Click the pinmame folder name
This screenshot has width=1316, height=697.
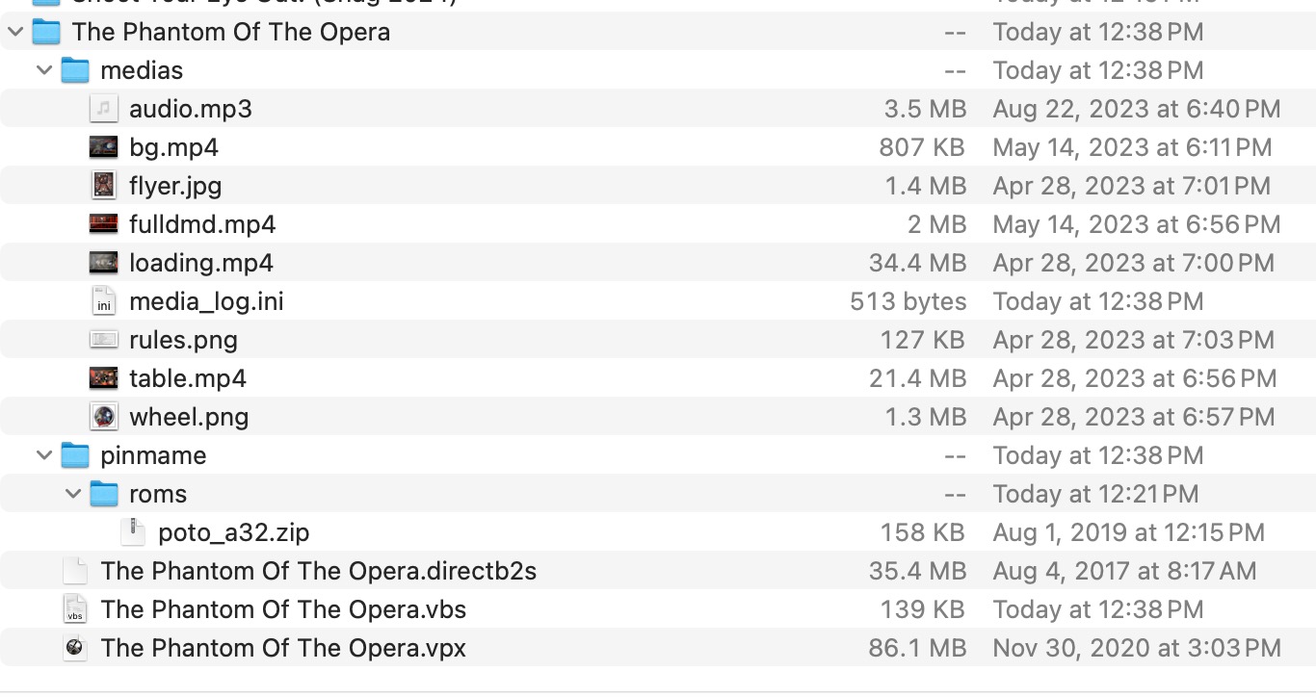153,455
